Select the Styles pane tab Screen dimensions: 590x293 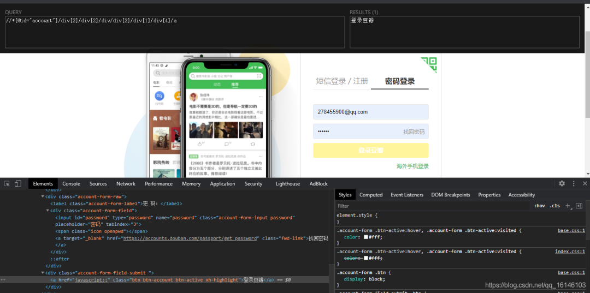(345, 195)
